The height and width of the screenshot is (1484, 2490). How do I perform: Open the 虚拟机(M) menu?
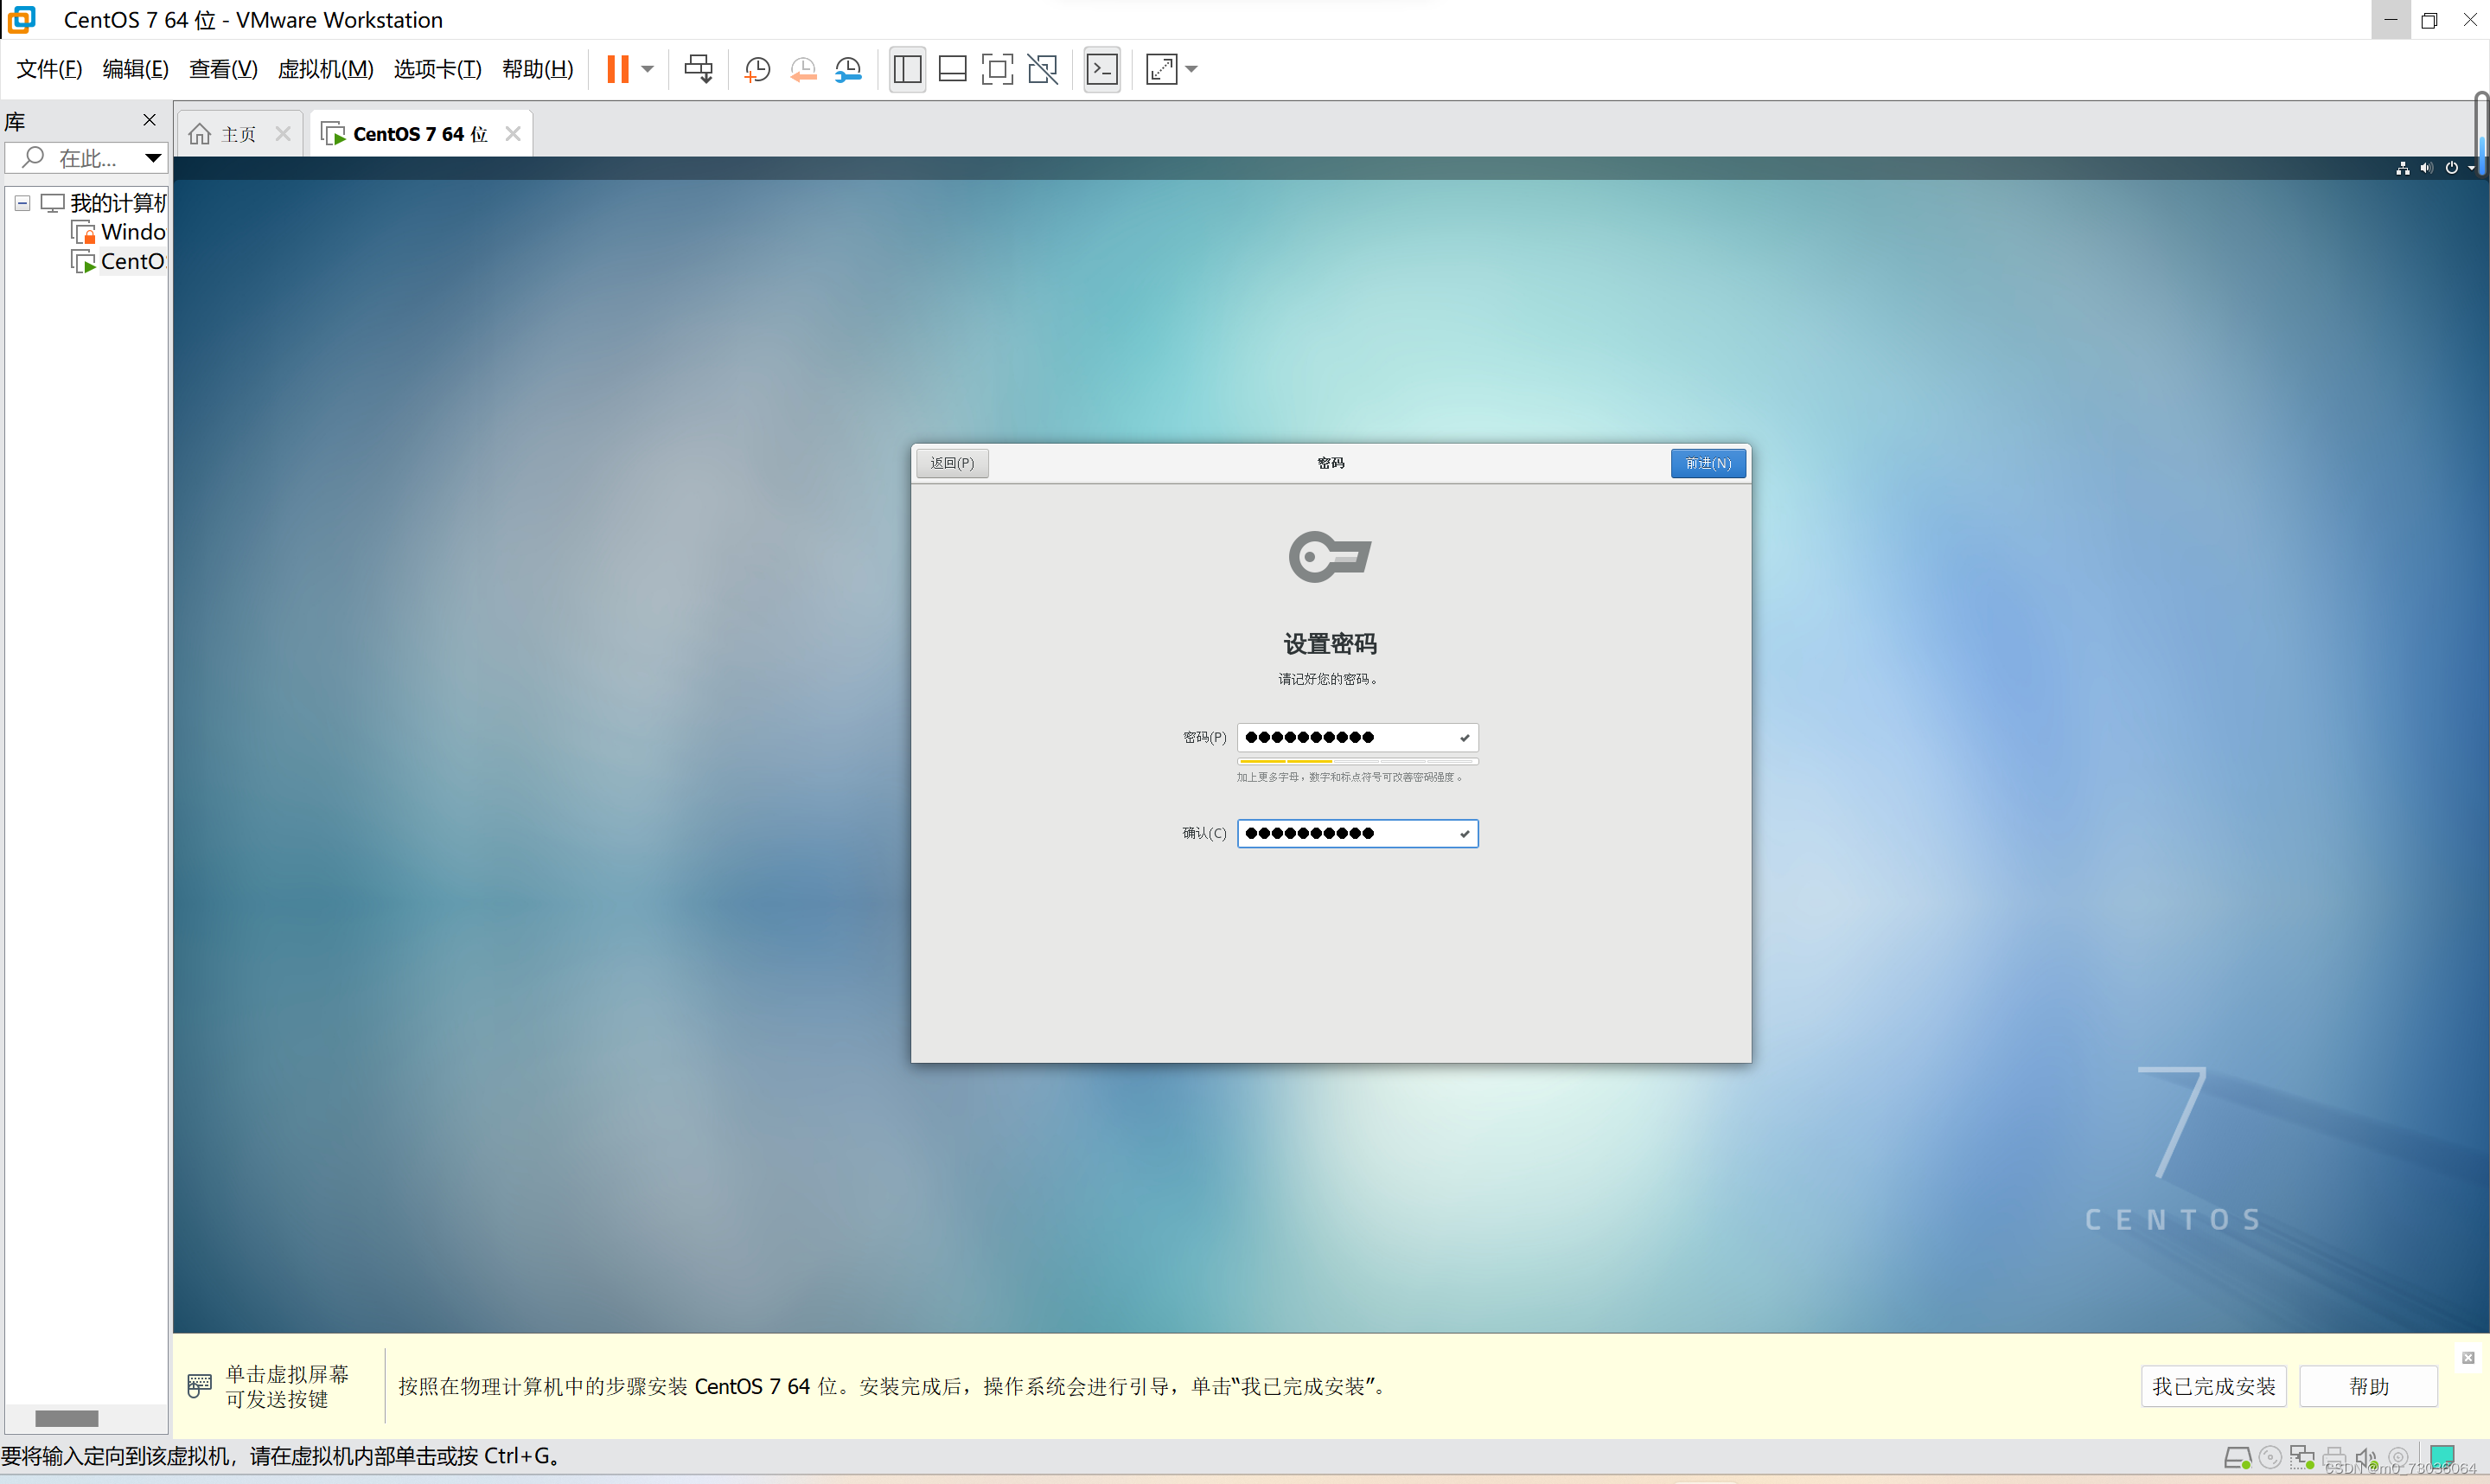(x=325, y=69)
